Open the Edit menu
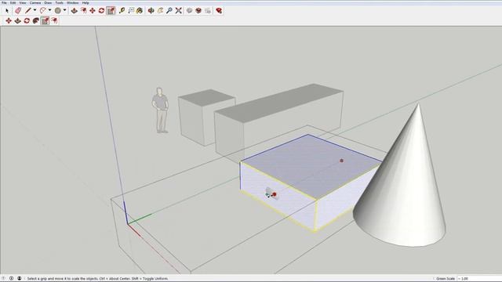This screenshot has width=502, height=282. 13,2
